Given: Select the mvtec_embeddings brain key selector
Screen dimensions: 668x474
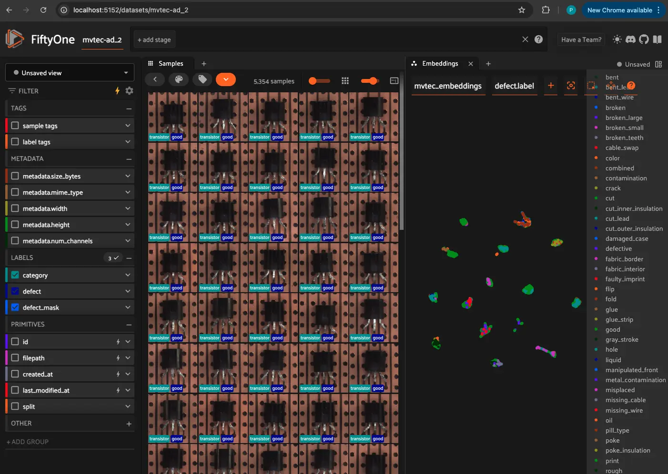Looking at the screenshot, I should (x=448, y=86).
